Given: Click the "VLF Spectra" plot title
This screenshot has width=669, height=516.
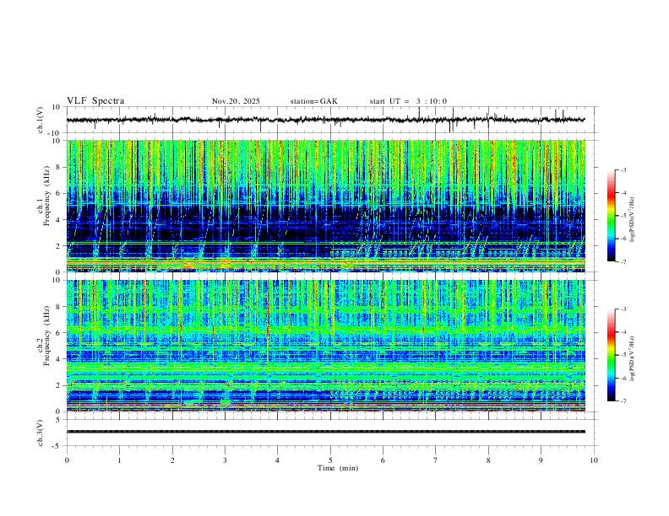Looking at the screenshot, I should (x=95, y=101).
